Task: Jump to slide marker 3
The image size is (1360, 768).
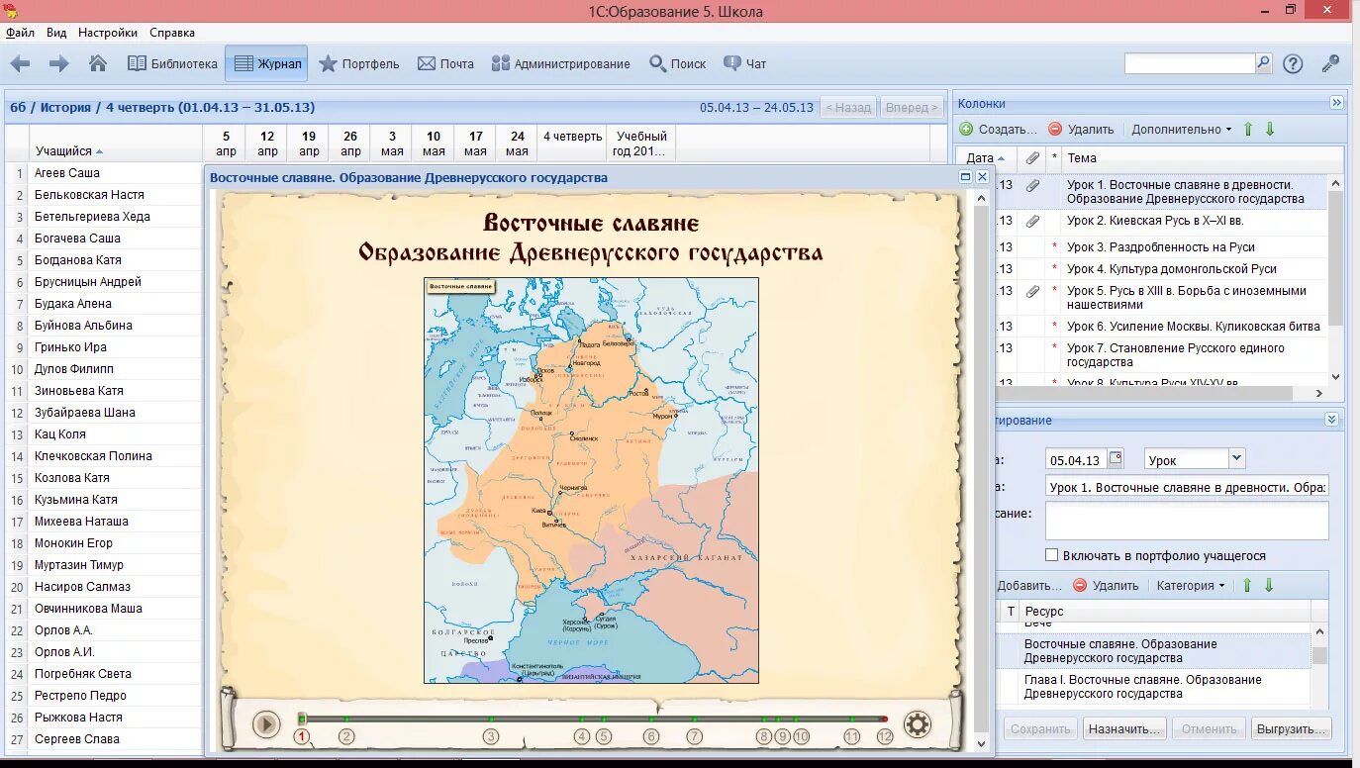Action: 490,736
